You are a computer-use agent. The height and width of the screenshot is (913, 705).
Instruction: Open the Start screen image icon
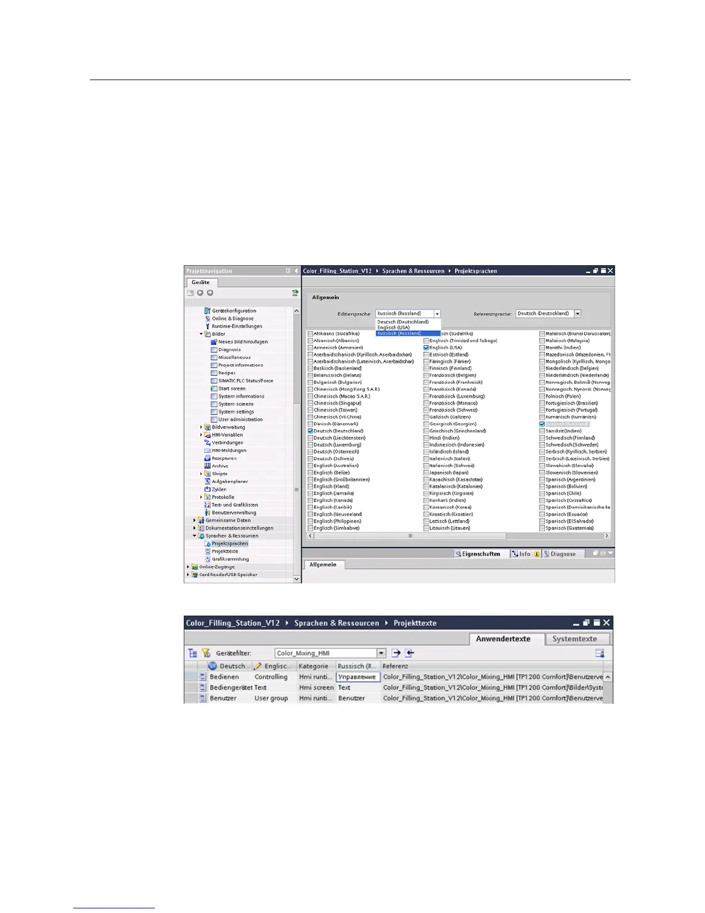click(214, 388)
